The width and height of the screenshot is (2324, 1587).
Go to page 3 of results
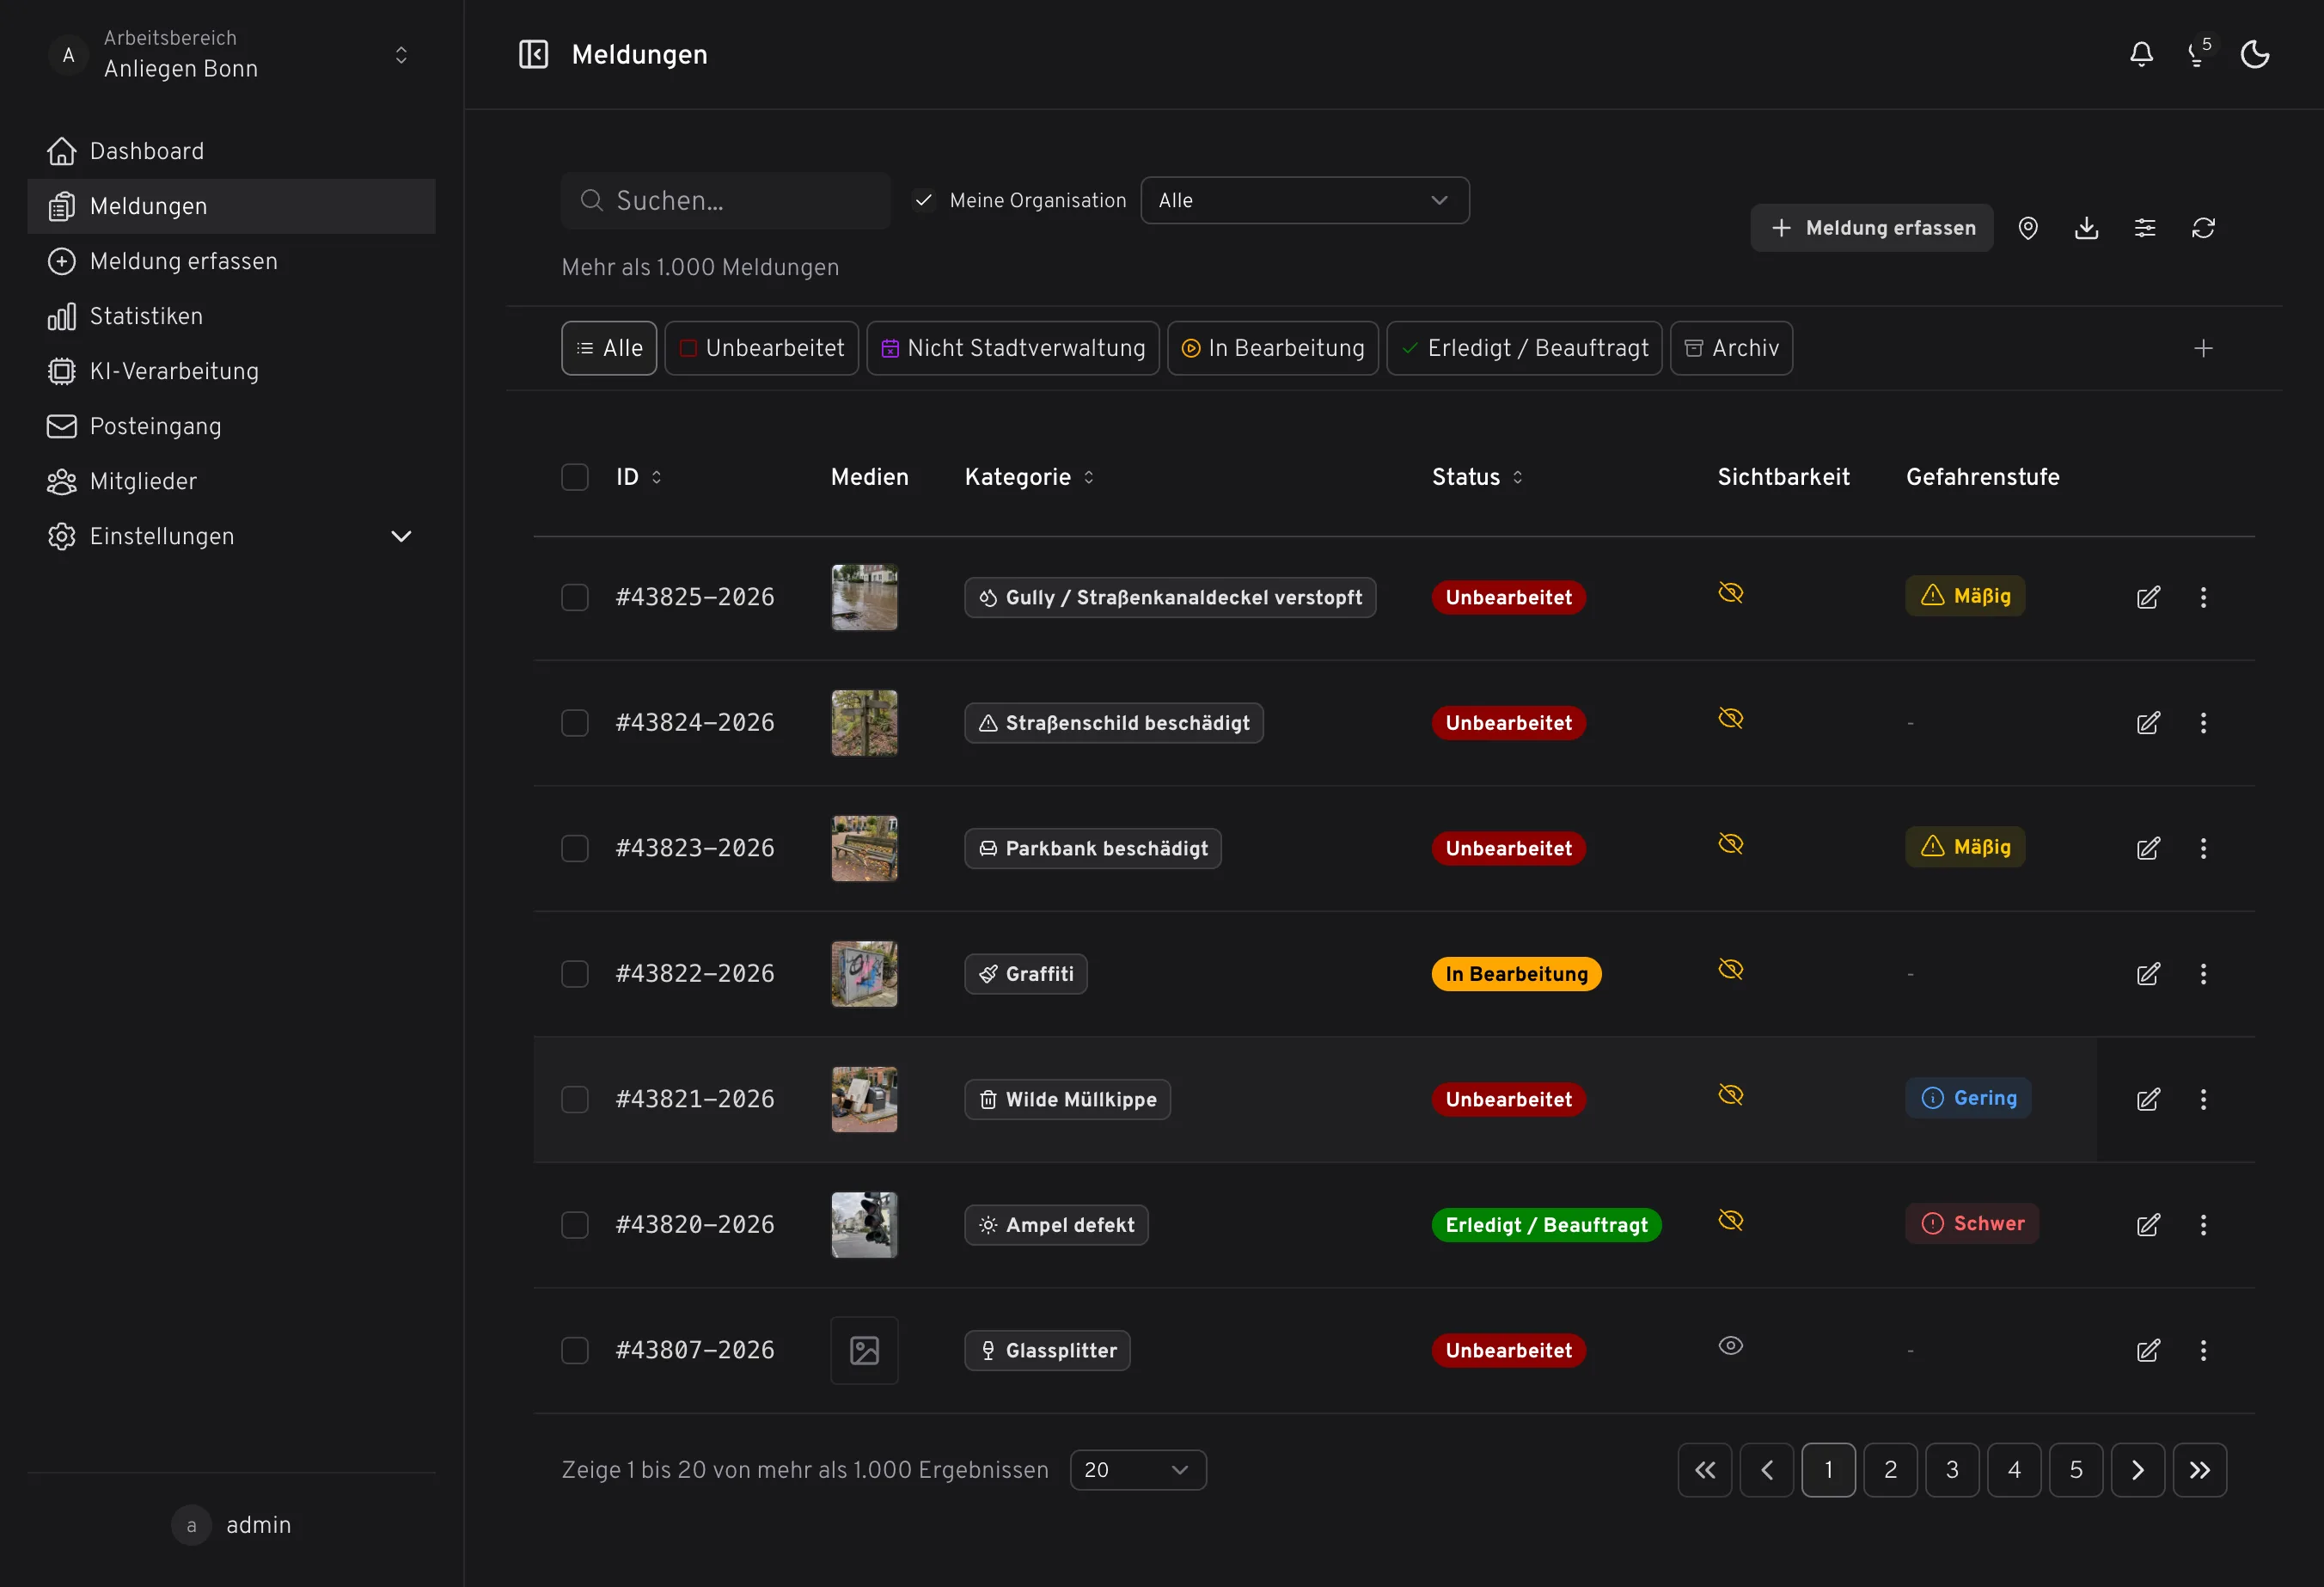click(x=1951, y=1470)
